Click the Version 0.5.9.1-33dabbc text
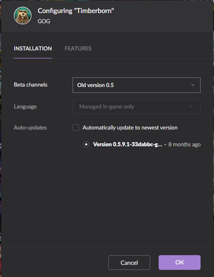 (x=128, y=145)
